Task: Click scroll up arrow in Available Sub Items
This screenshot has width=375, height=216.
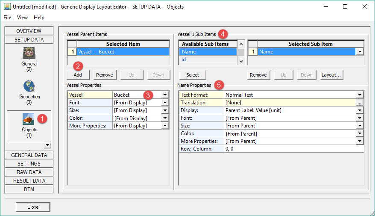Action: pyautogui.click(x=241, y=44)
